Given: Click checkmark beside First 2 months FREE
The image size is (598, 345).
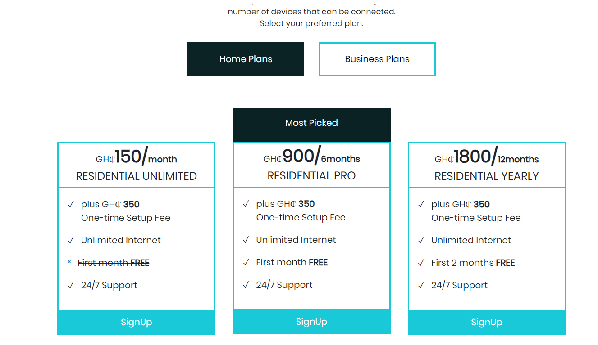Looking at the screenshot, I should [x=421, y=263].
